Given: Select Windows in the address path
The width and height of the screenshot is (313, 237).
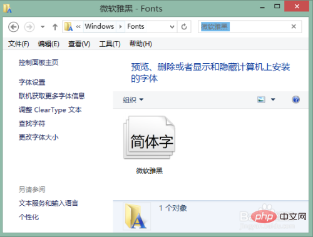Looking at the screenshot, I should [100, 26].
